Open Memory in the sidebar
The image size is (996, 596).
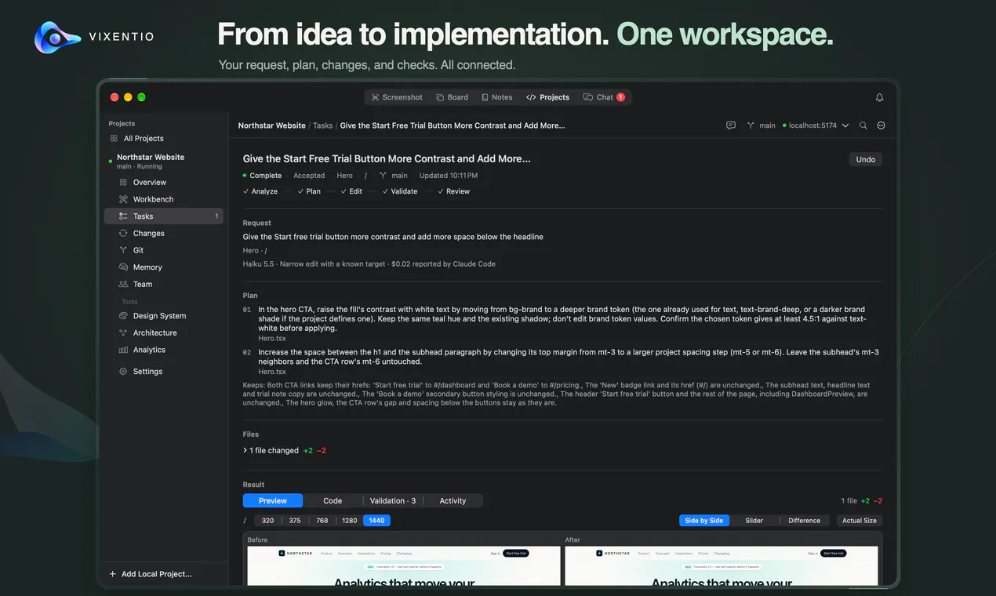(x=163, y=267)
